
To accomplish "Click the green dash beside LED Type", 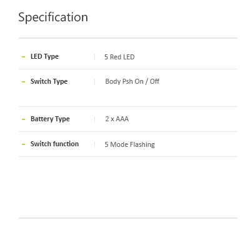I will click(x=24, y=57).
